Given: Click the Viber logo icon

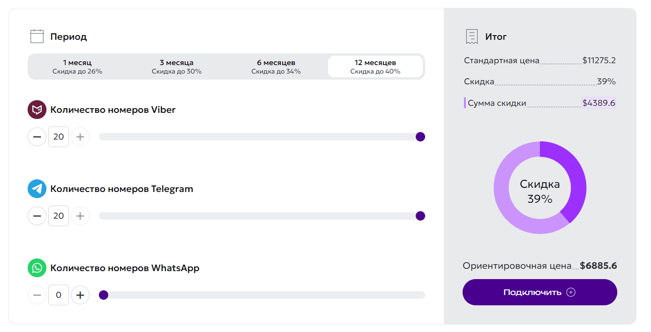Looking at the screenshot, I should (37, 110).
